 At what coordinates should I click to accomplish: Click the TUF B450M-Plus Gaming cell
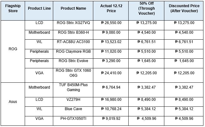pyautogui.click(x=73, y=90)
